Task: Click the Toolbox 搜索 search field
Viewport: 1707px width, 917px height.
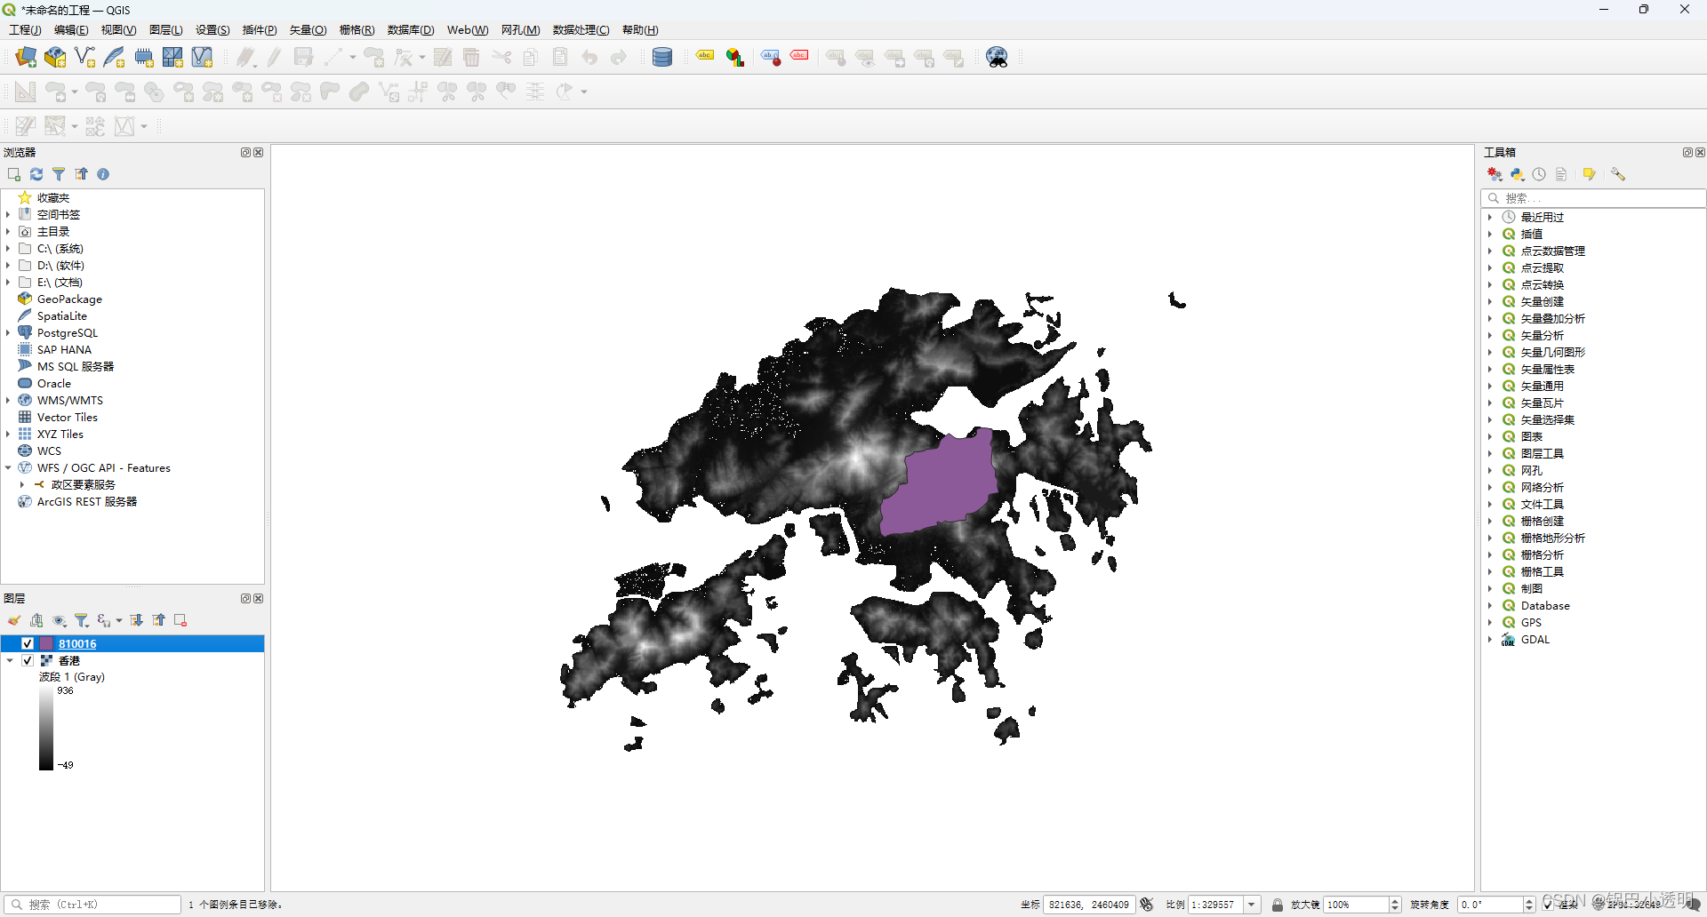Action: 1593,198
